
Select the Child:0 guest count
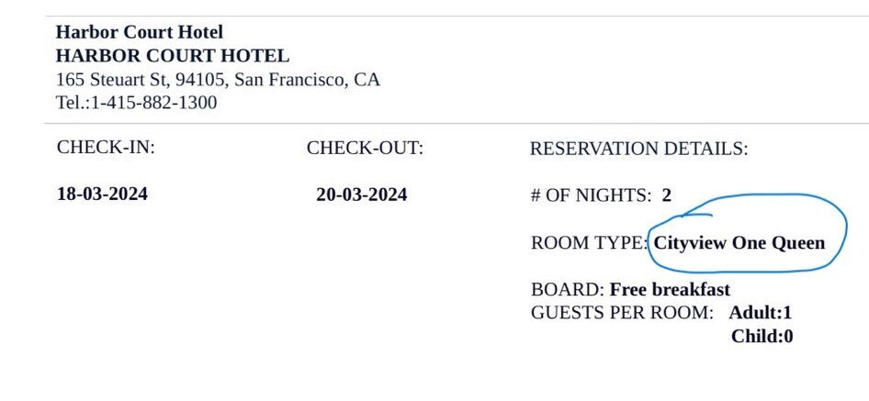pyautogui.click(x=762, y=336)
